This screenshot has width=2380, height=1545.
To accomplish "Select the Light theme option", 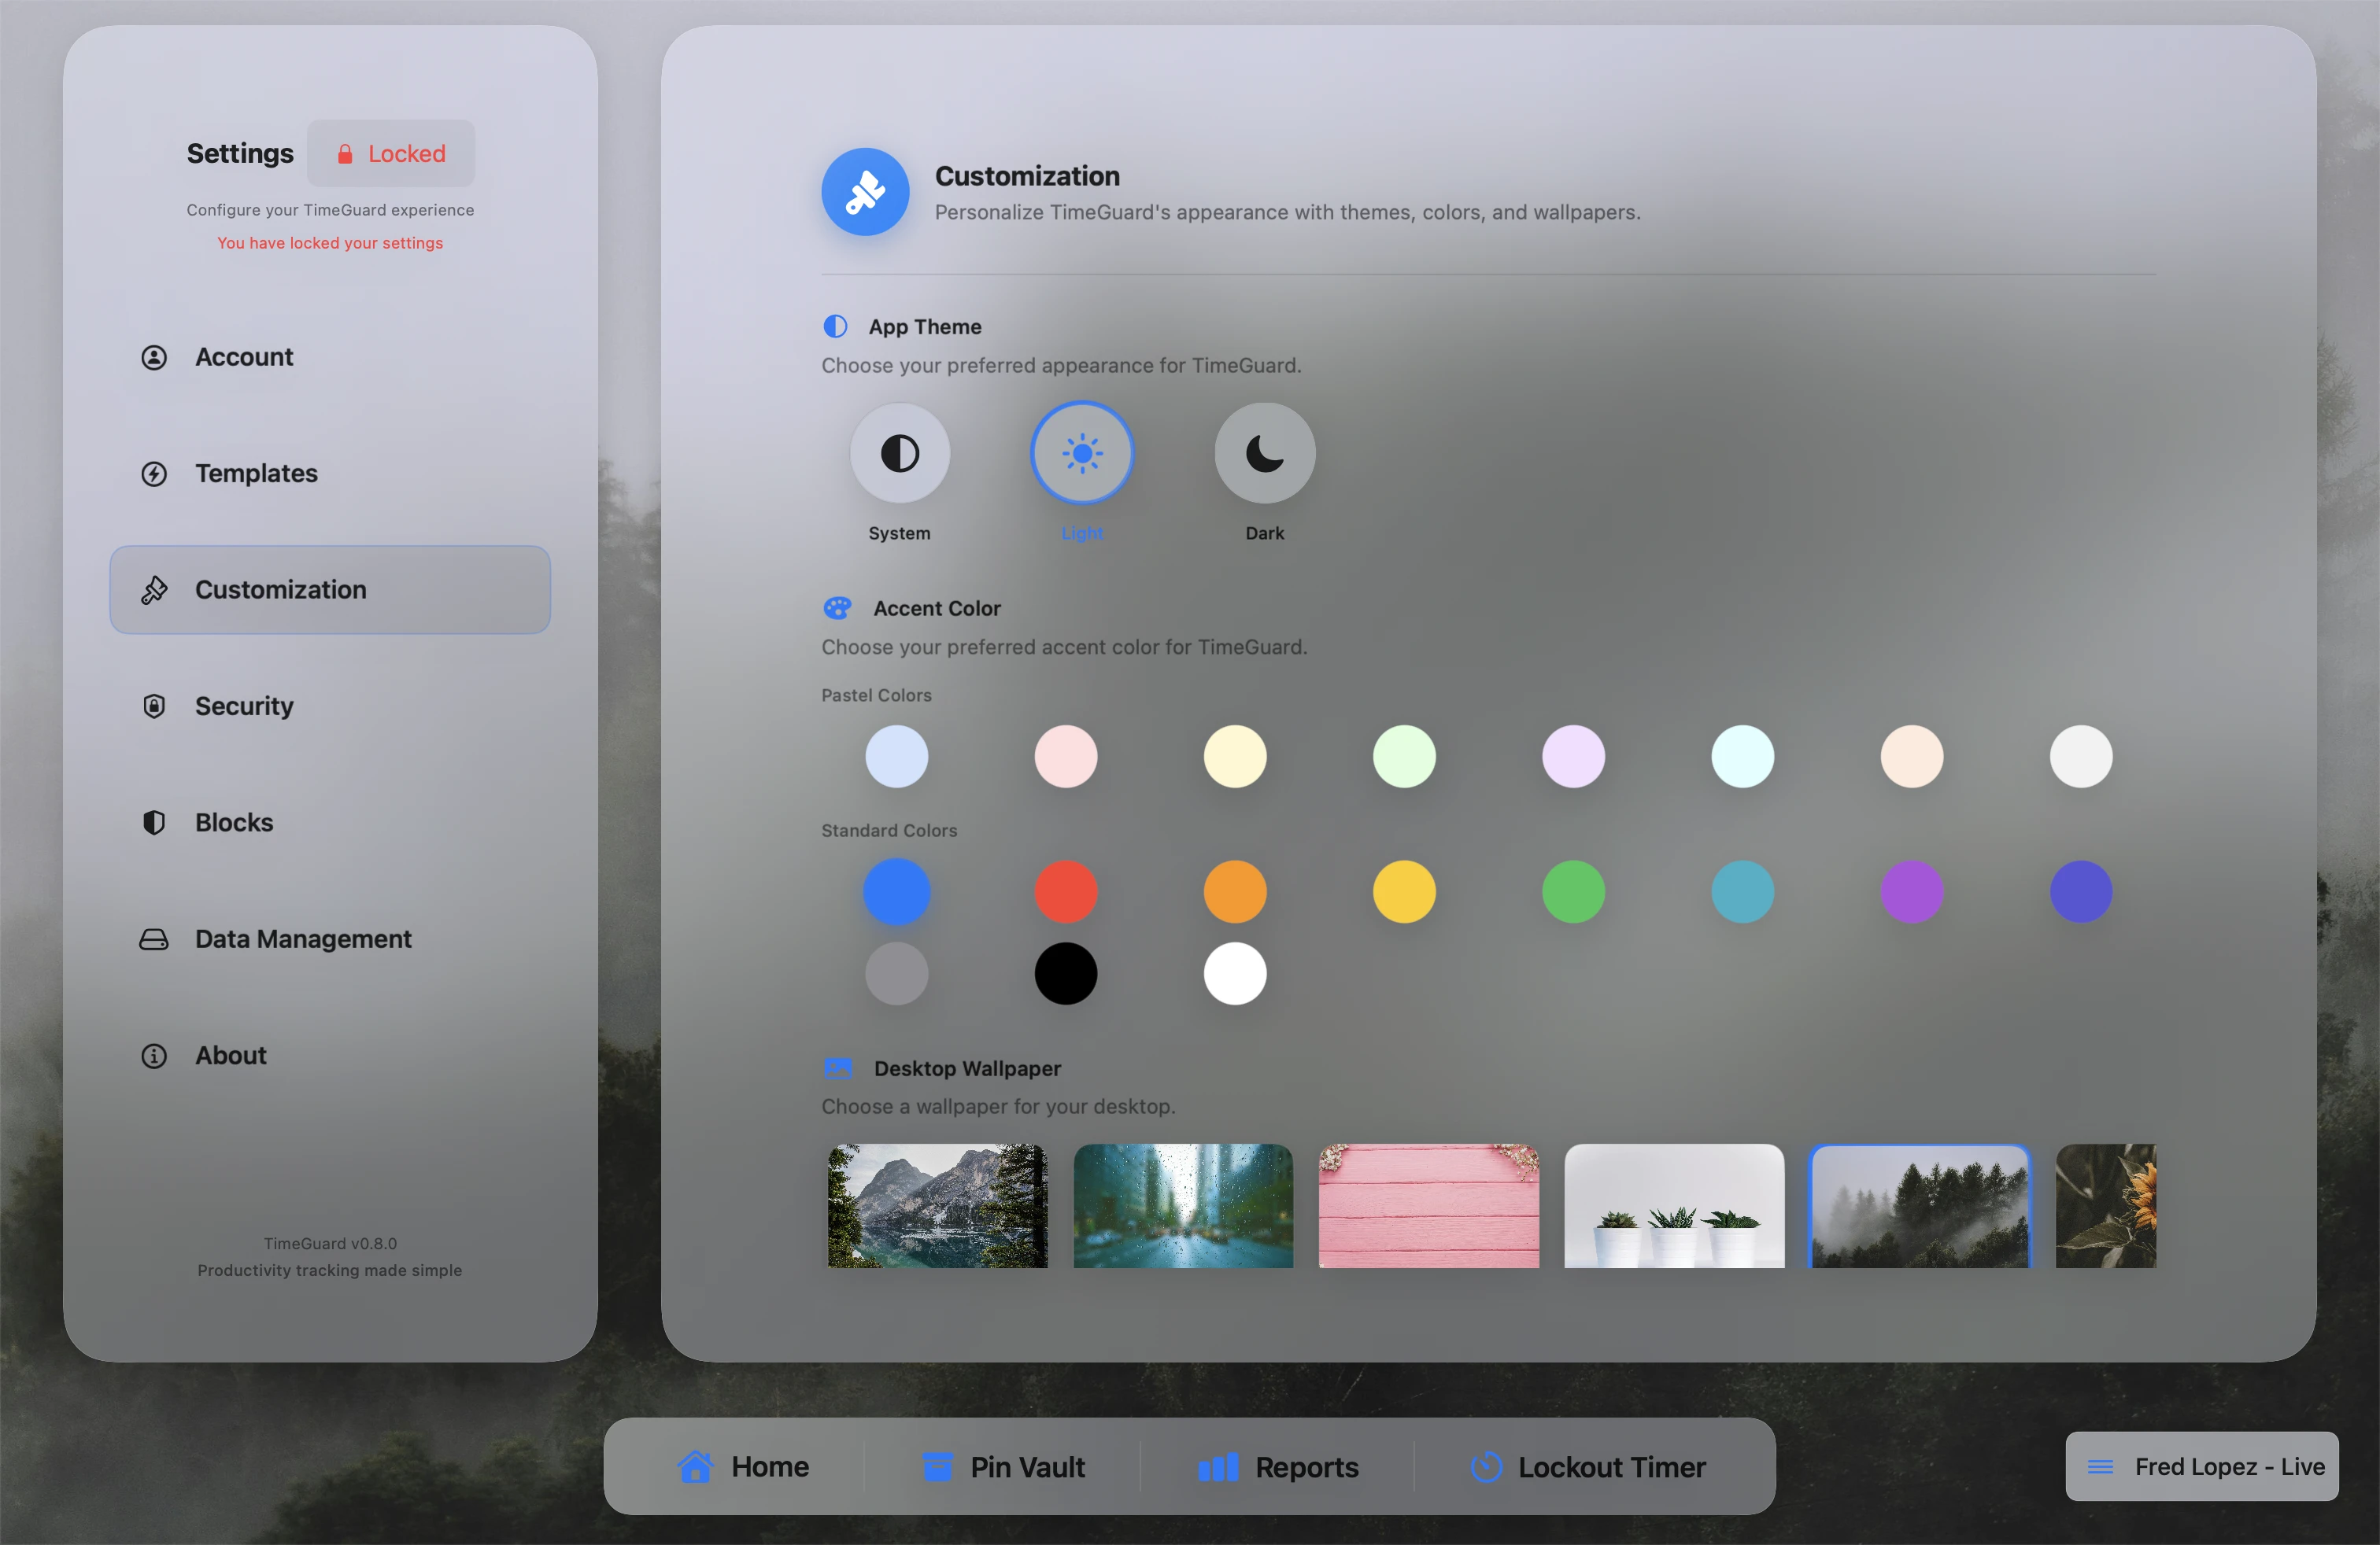I will pos(1082,452).
